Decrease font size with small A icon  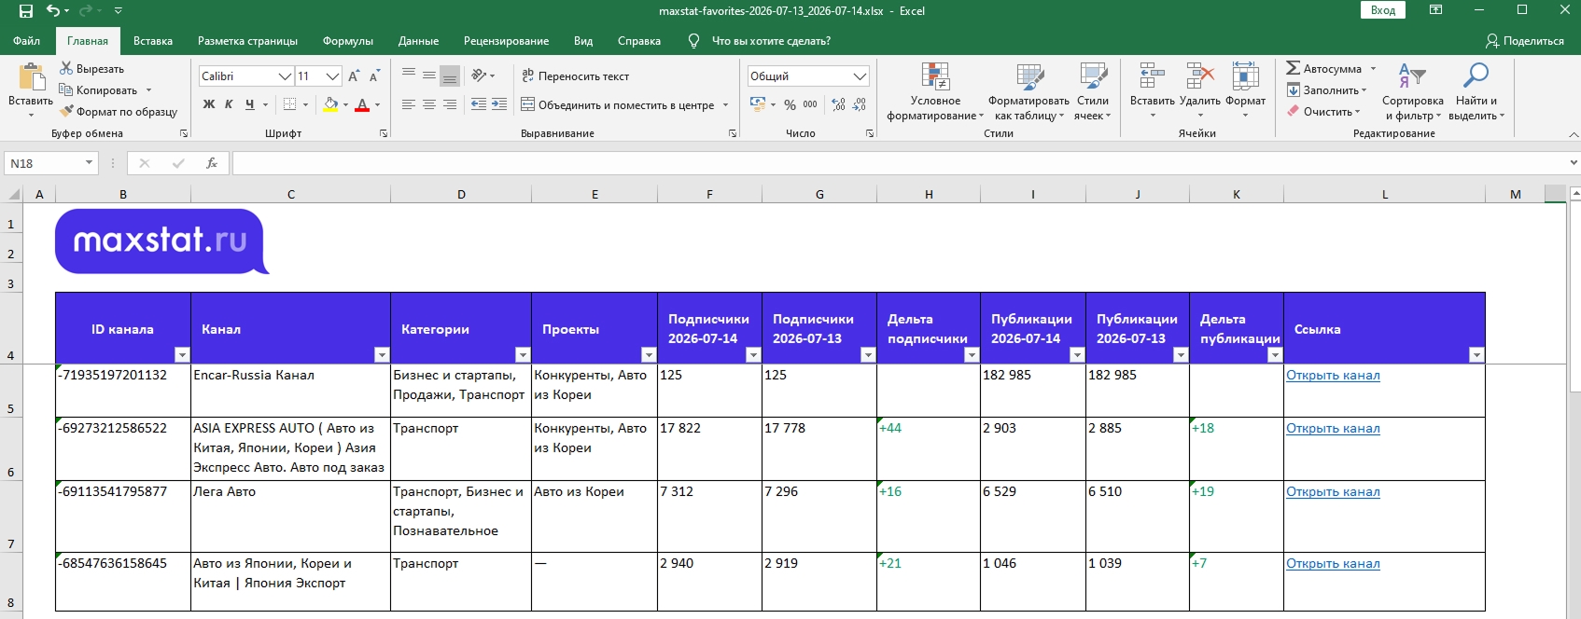[374, 76]
